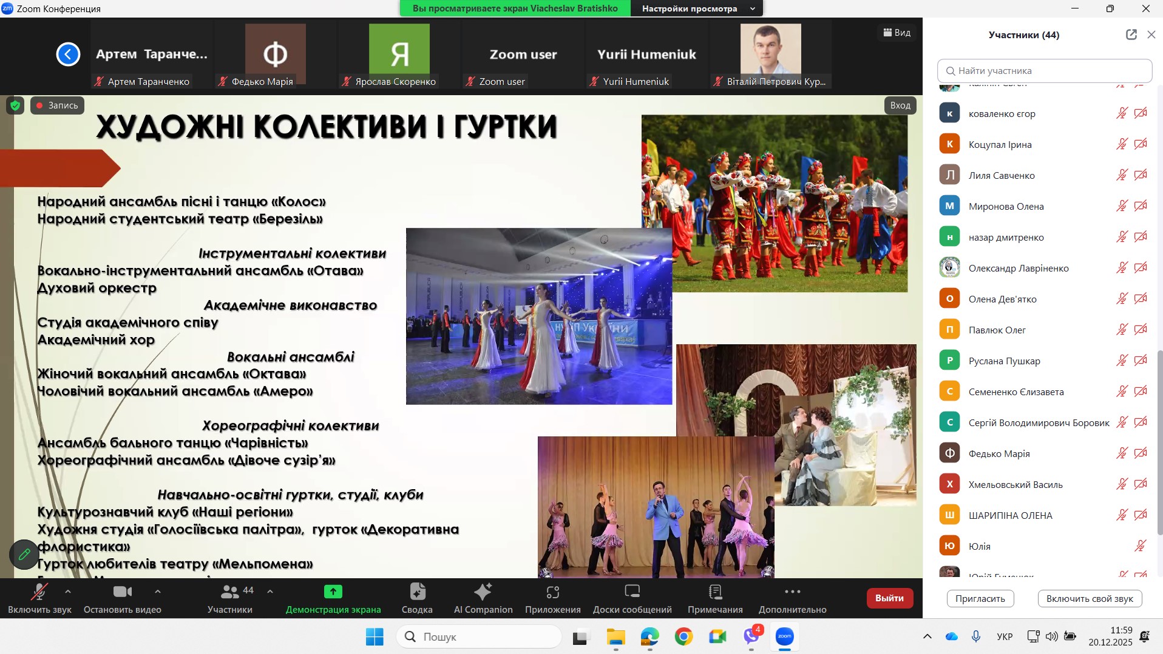Toggle microphone with Включить звук

tap(39, 598)
